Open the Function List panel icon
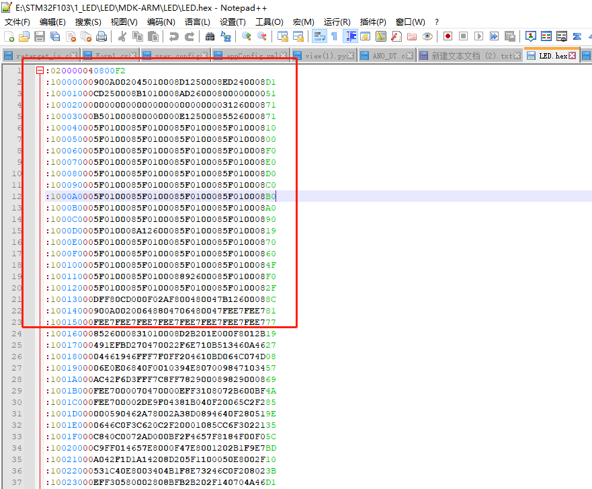The height and width of the screenshot is (489, 592). (x=396, y=36)
